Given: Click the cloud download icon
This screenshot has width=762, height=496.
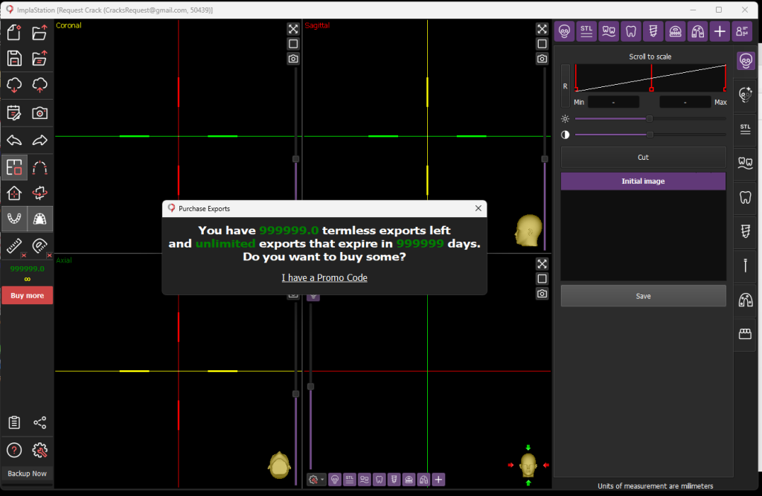Looking at the screenshot, I should pyautogui.click(x=13, y=86).
